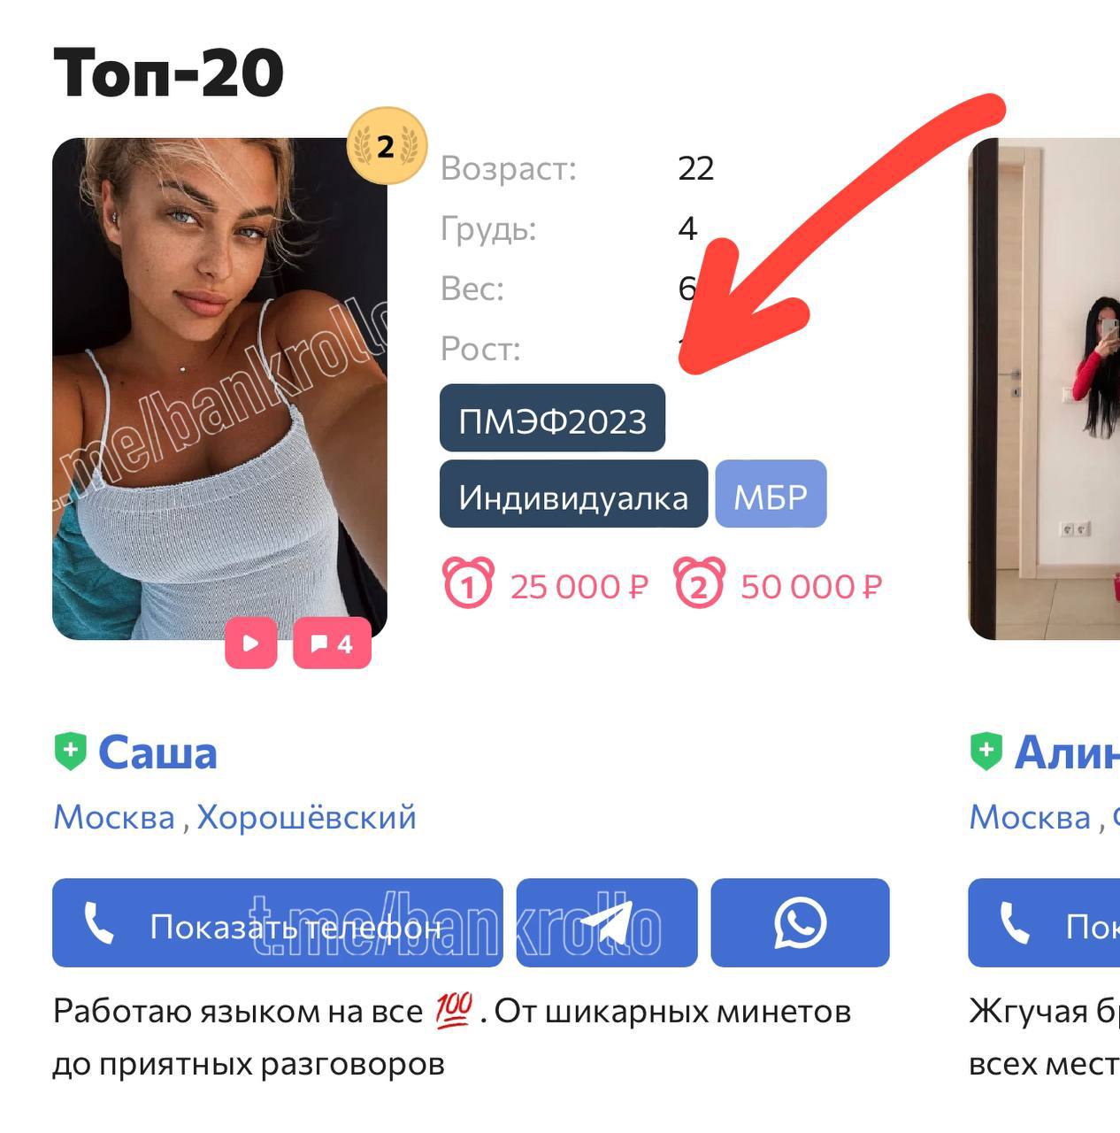
Task: Click the two-hour alarm clock icon
Action: click(x=699, y=582)
